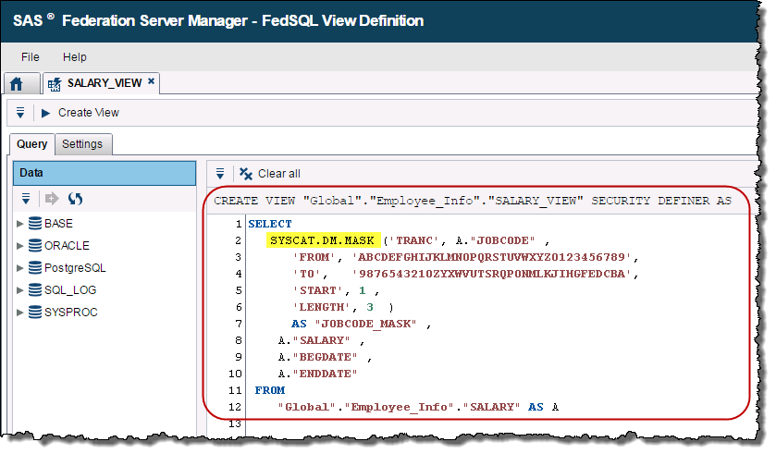
Task: Open the Data panel toolbar menu icon
Action: pos(26,199)
